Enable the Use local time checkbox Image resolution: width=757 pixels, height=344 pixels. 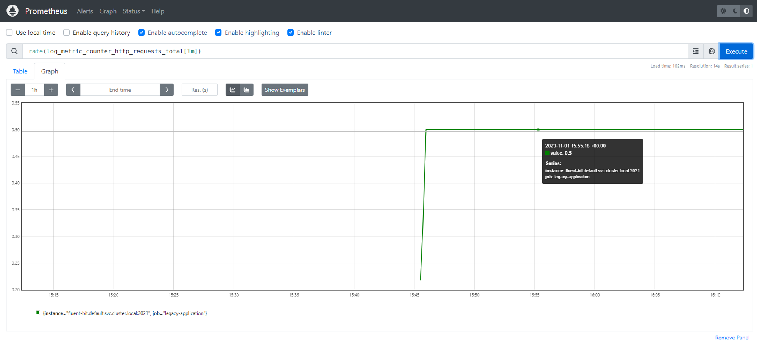(9, 33)
